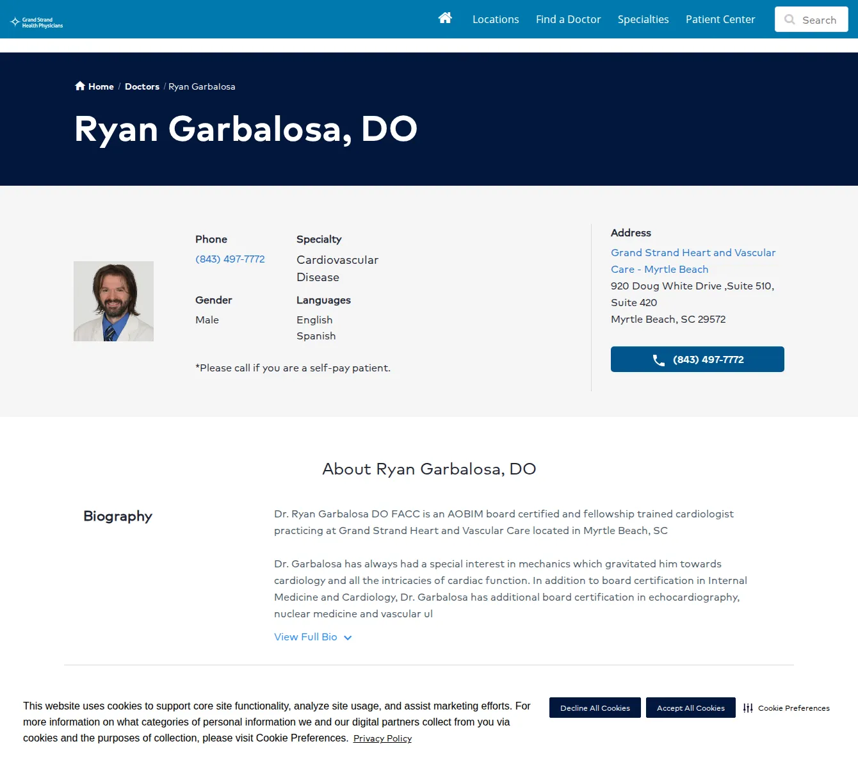858x762 pixels.
Task: Click inside the Search input field
Action: (811, 19)
